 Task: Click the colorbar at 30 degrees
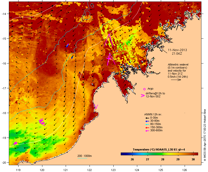[193, 154]
